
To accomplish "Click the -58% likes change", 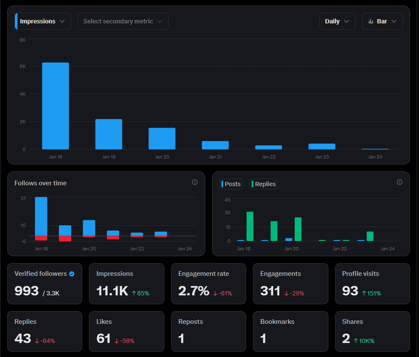I will pos(124,341).
